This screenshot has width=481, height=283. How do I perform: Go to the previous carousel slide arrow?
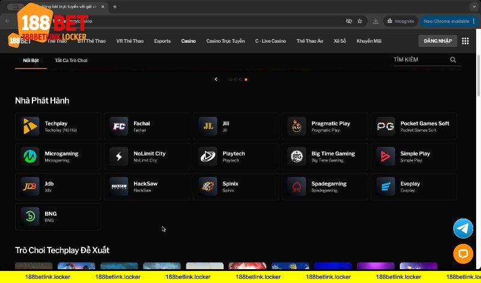(x=216, y=79)
